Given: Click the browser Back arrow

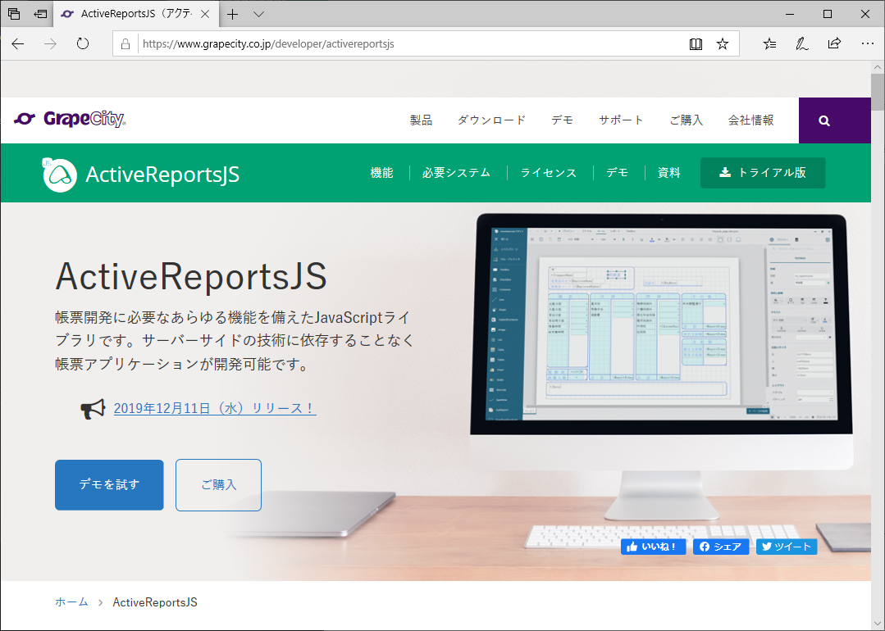Looking at the screenshot, I should [x=18, y=44].
